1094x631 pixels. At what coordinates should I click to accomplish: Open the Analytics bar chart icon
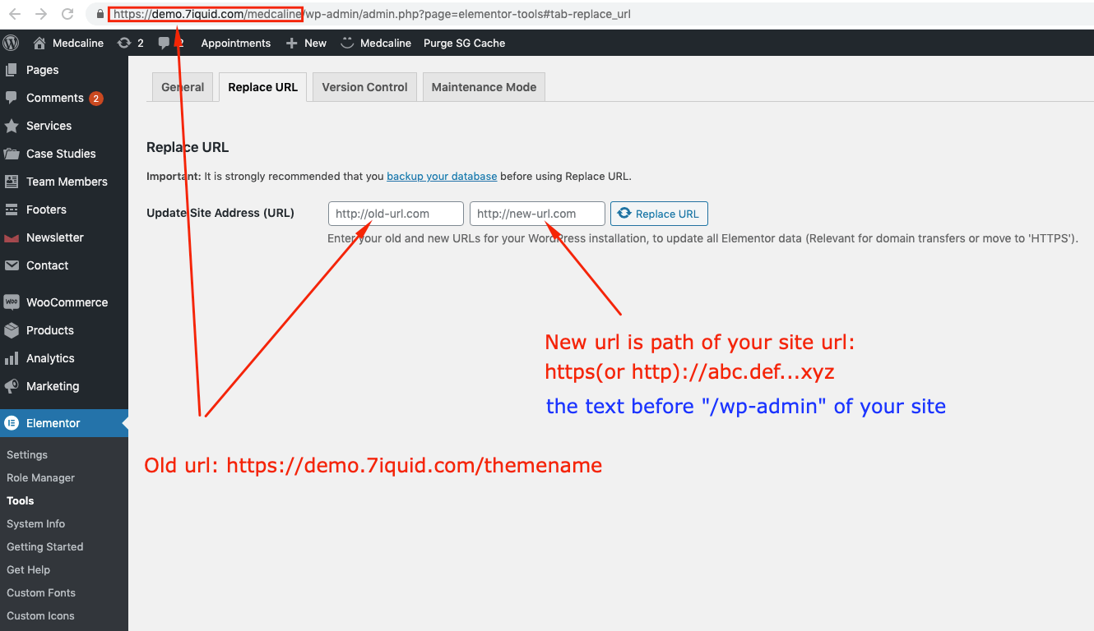pyautogui.click(x=12, y=358)
